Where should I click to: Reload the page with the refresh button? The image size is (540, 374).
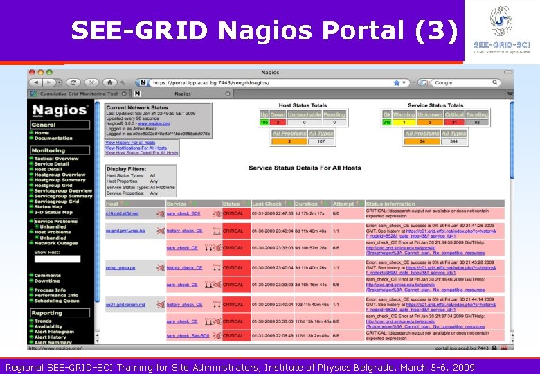tap(73, 82)
